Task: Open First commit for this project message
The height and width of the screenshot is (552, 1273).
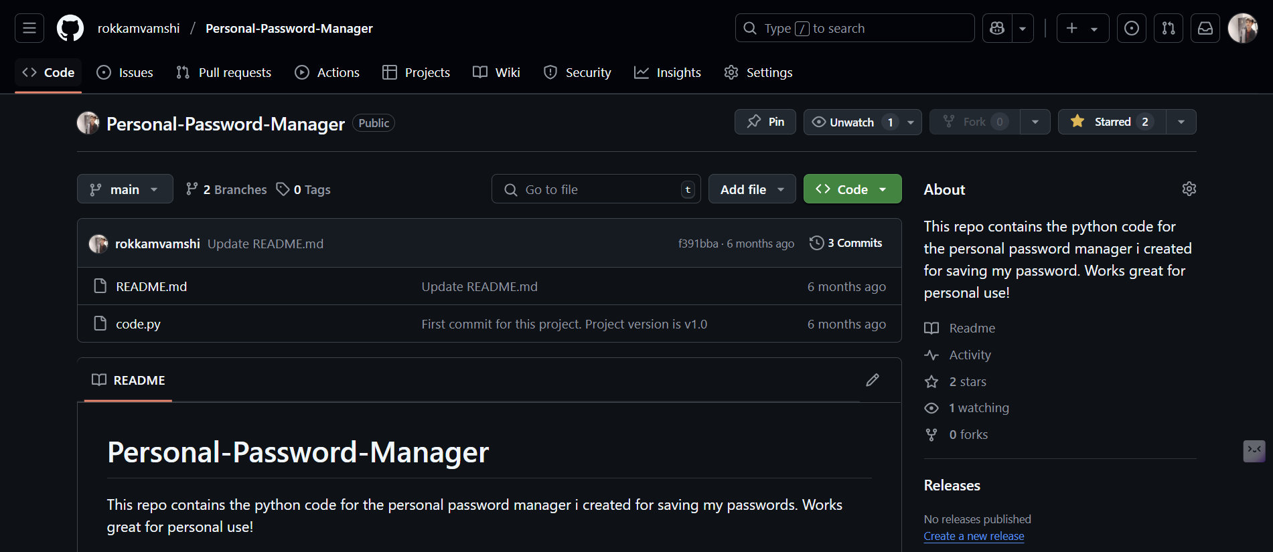Action: coord(564,324)
